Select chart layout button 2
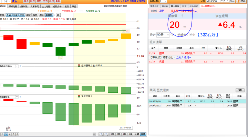248x137 pixels. (x=2, y=134)
